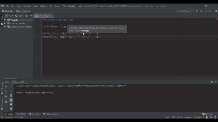Hide the Run tool window
Image resolution: width=218 pixels, height=122 pixels.
[216, 82]
